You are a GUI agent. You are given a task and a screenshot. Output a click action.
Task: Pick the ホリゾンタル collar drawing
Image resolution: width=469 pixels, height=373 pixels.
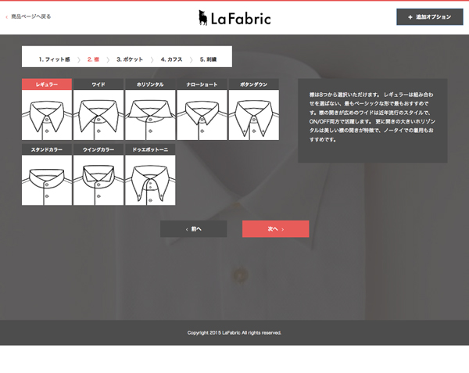click(150, 115)
